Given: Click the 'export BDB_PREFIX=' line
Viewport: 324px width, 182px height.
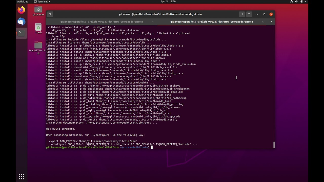Looking at the screenshot, I should point(93,141).
